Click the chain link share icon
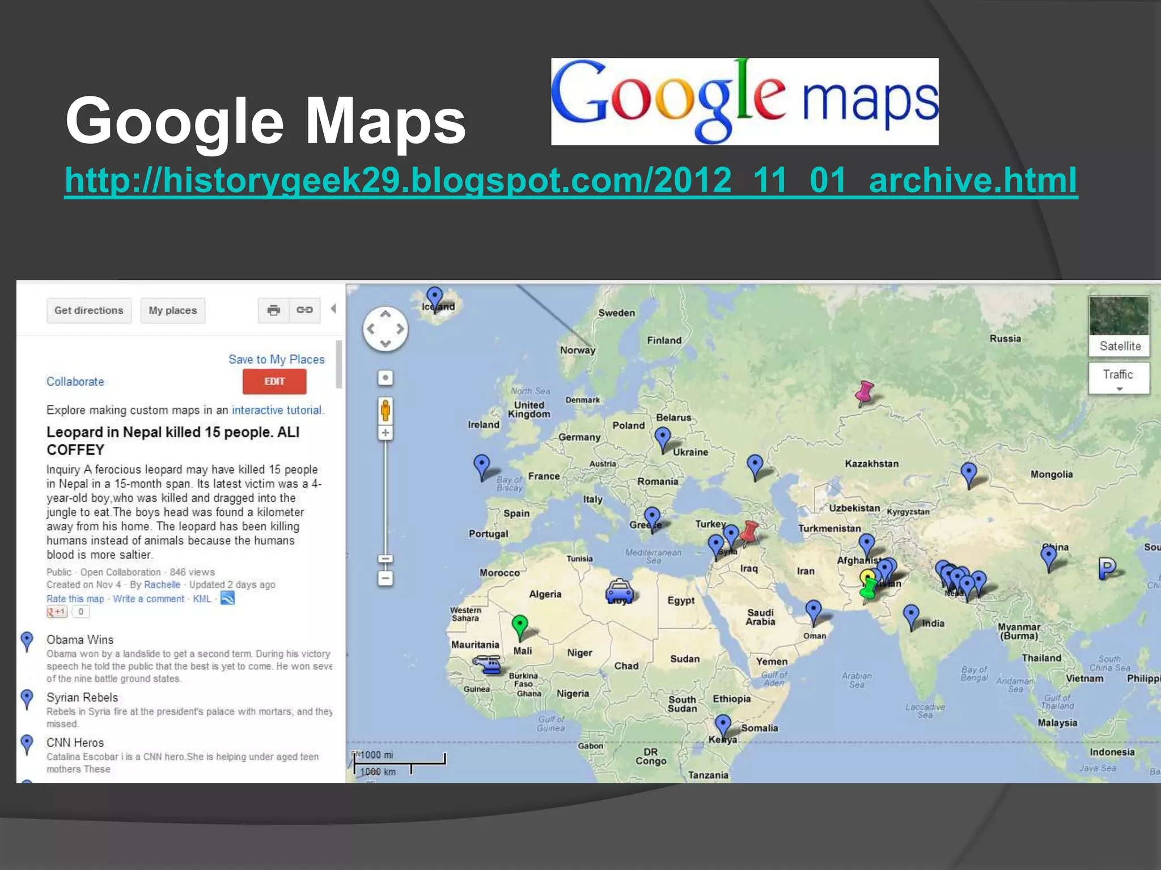This screenshot has height=870, width=1161. (x=305, y=310)
